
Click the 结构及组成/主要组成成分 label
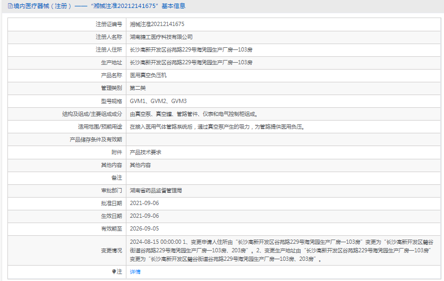pyautogui.click(x=92, y=114)
